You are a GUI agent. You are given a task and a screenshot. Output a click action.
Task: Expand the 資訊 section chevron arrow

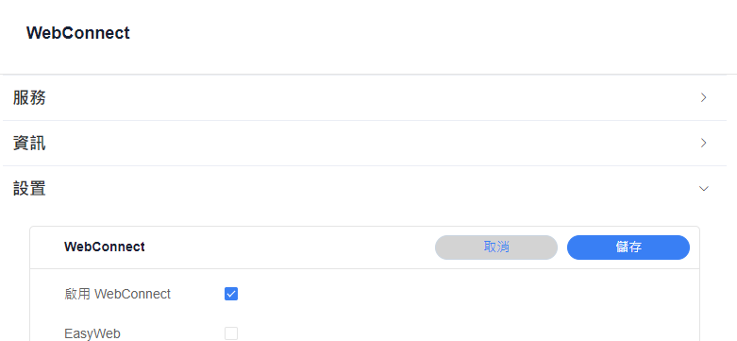pos(704,143)
